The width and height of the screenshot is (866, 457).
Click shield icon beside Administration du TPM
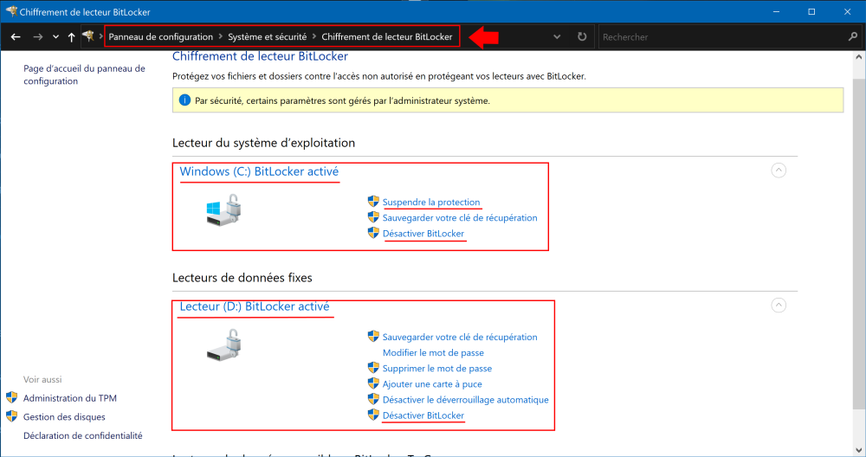pos(11,397)
